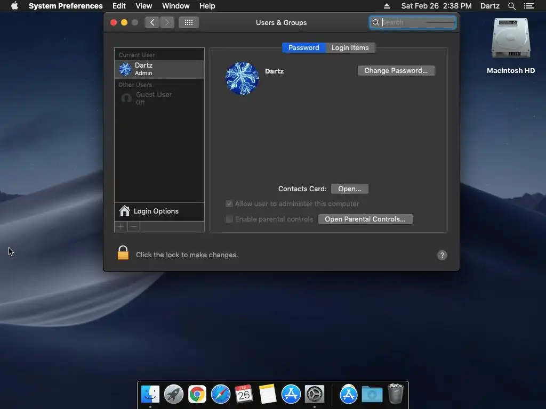This screenshot has width=546, height=409.
Task: Open Calendar from the Dock
Action: tap(244, 394)
